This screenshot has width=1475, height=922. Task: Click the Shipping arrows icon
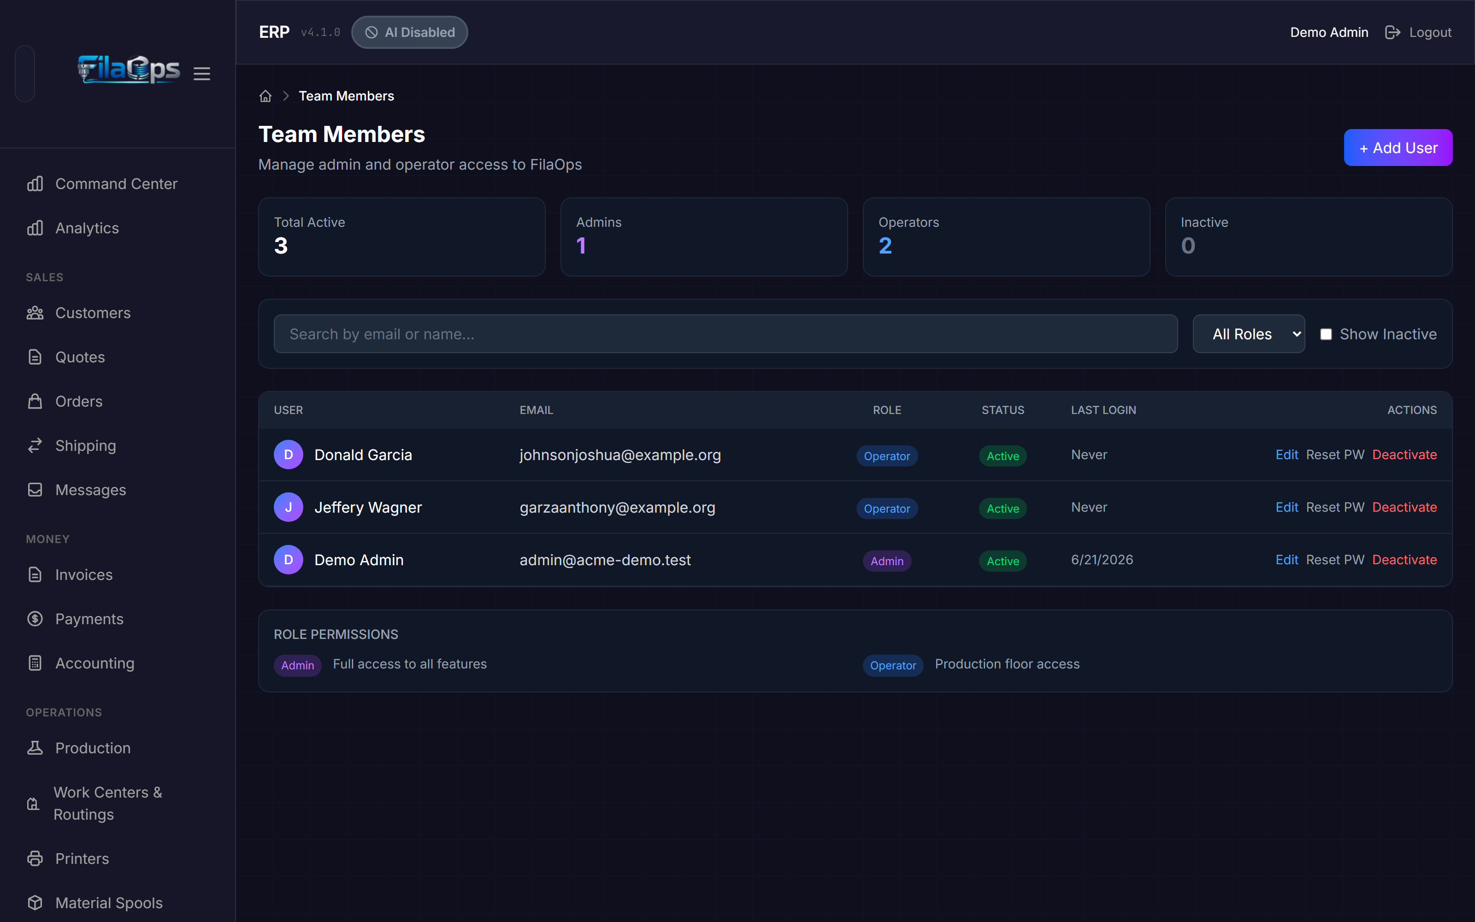point(35,446)
